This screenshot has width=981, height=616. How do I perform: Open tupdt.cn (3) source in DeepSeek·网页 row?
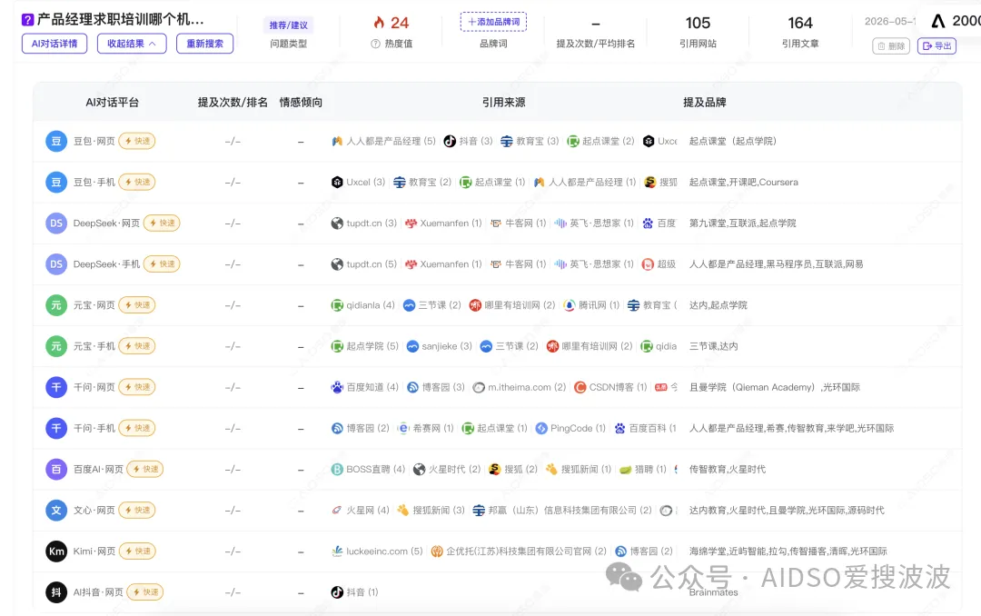tap(363, 223)
